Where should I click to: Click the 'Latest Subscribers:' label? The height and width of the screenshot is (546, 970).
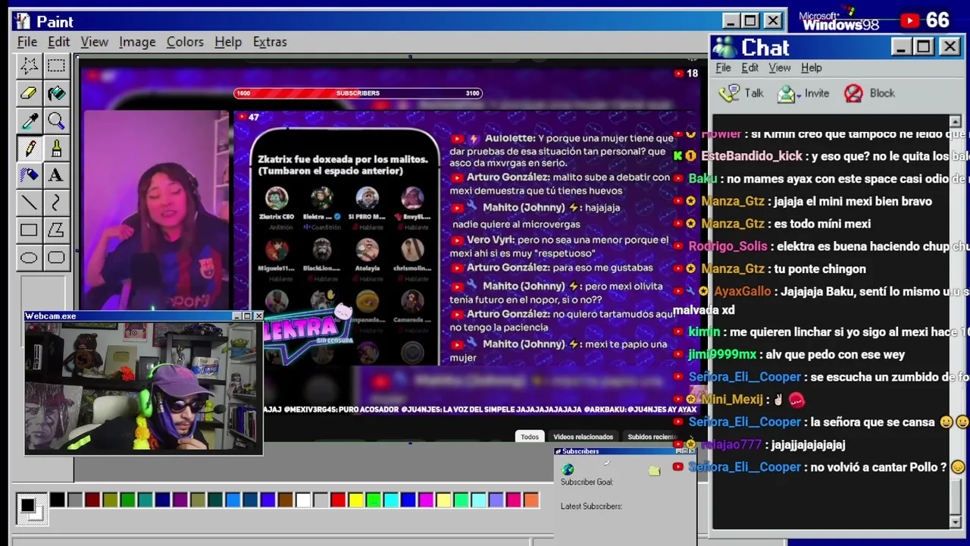pos(591,507)
